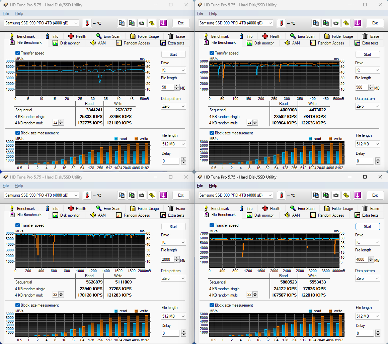This screenshot has height=344, width=388.
Task: Copy screenshot to clipboard icon, 50 MB window
Action: tap(132, 23)
